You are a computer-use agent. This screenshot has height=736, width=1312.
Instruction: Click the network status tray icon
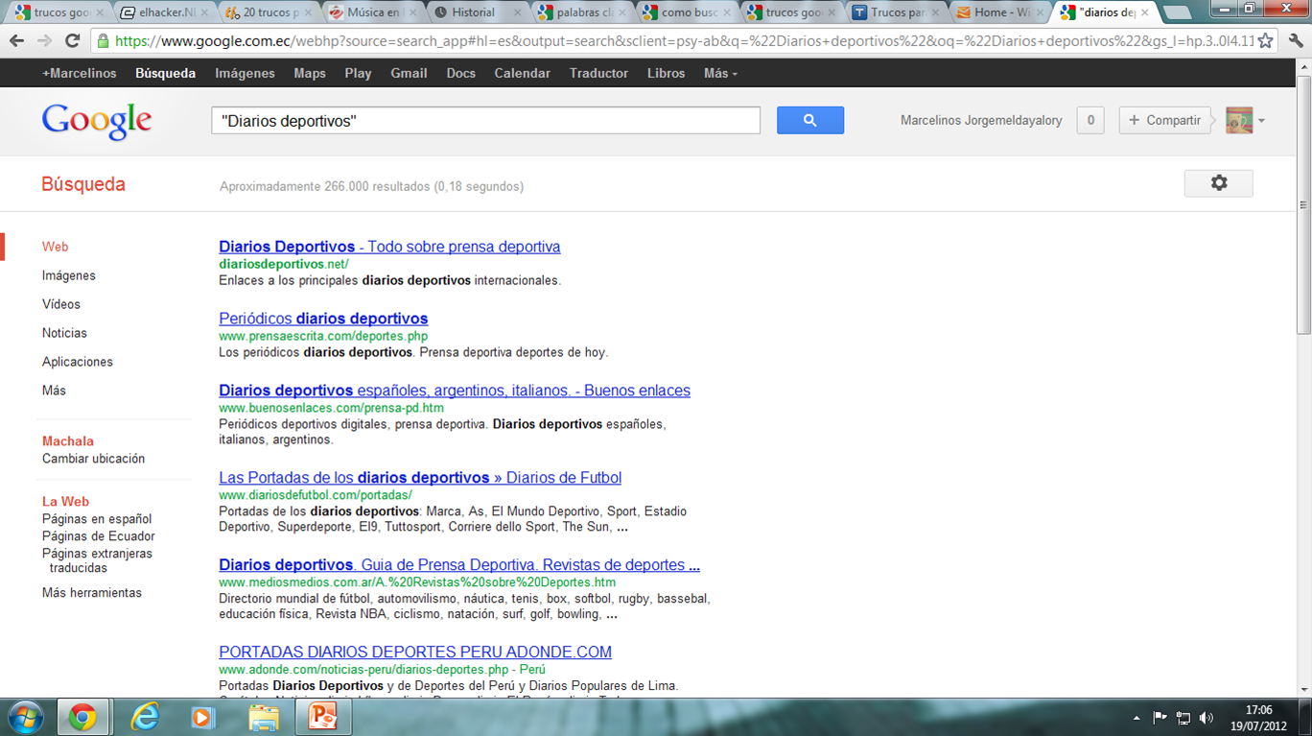[x=1185, y=717]
